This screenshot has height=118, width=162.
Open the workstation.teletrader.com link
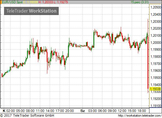pos(140,116)
